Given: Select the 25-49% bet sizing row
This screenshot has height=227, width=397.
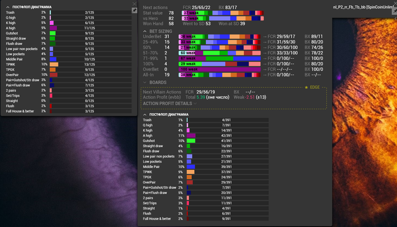Looking at the screenshot, I should coord(233,42).
